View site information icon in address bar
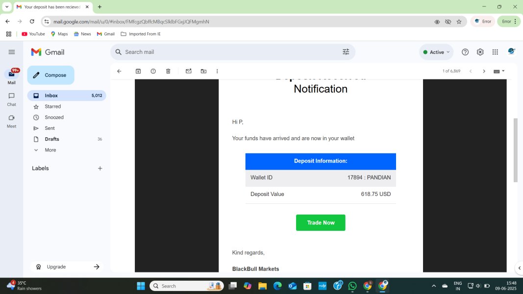Image resolution: width=523 pixels, height=294 pixels. pyautogui.click(x=47, y=22)
